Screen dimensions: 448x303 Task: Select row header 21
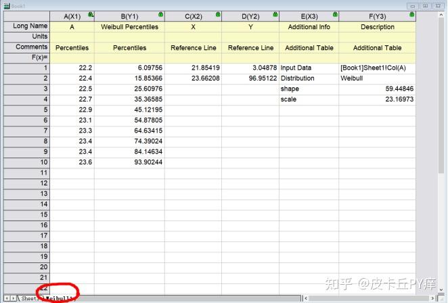(26, 277)
